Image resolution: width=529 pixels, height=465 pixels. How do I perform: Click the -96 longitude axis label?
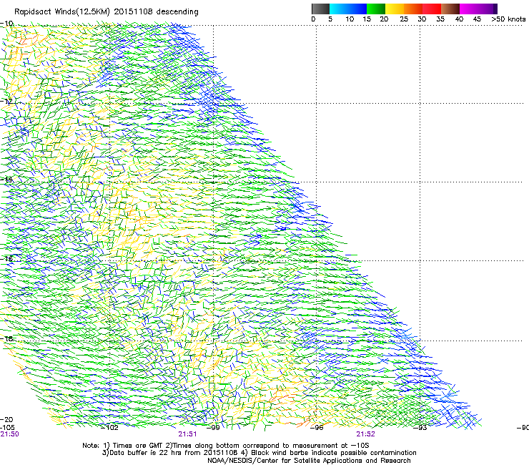(x=317, y=428)
